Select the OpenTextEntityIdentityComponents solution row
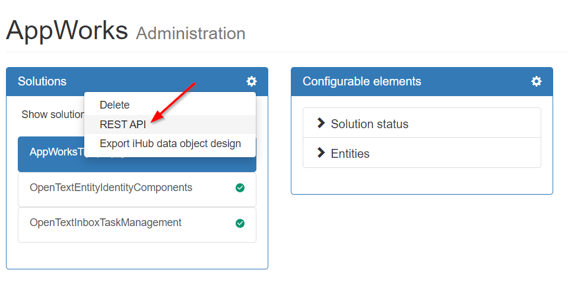The width and height of the screenshot is (568, 302). point(137,189)
